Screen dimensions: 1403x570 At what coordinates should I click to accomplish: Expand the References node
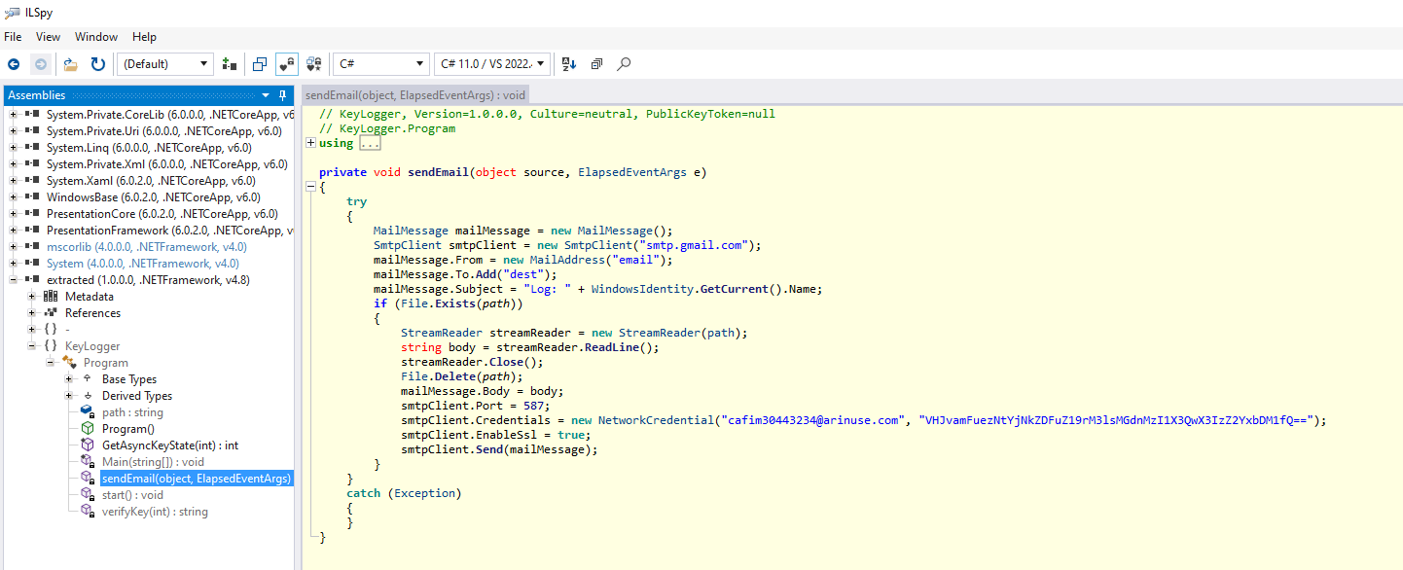click(32, 313)
